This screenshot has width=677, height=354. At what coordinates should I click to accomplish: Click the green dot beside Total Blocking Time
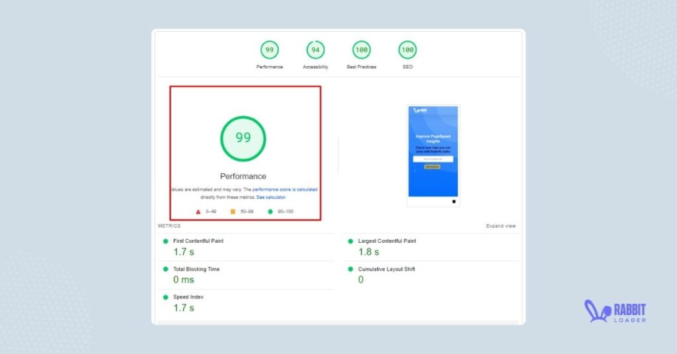click(165, 269)
